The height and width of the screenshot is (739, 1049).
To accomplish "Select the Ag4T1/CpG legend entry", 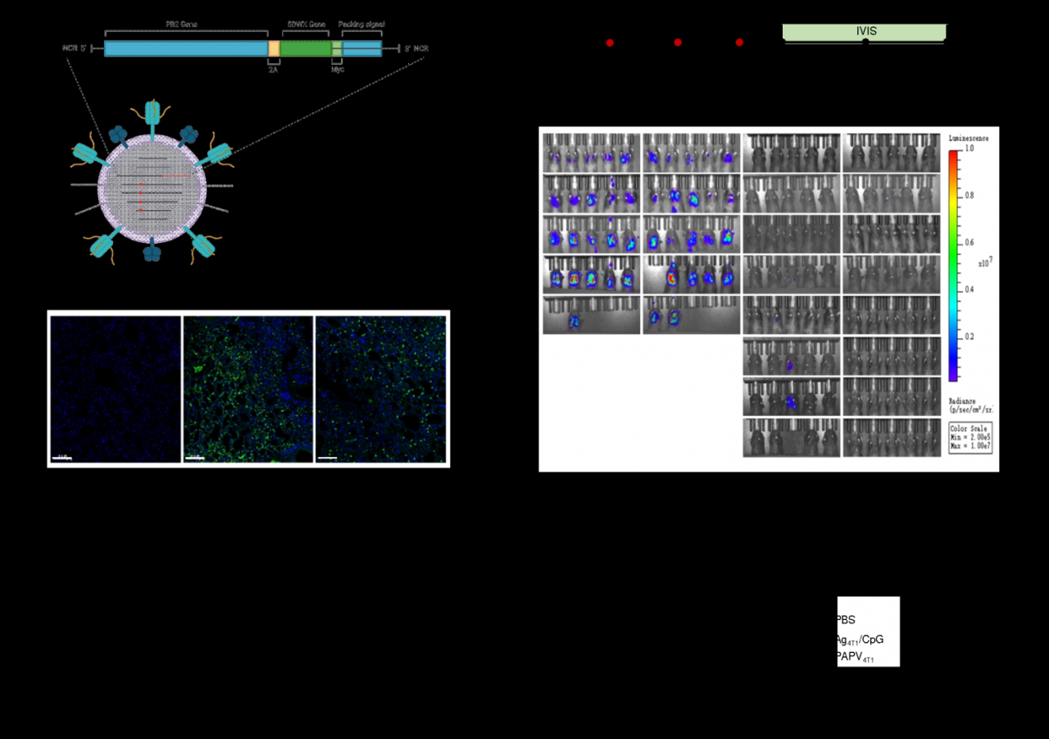I will coord(860,639).
